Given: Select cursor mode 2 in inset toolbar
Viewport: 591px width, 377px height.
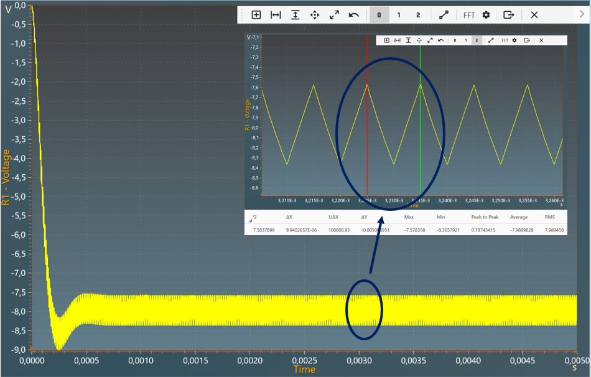Looking at the screenshot, I should tap(477, 40).
